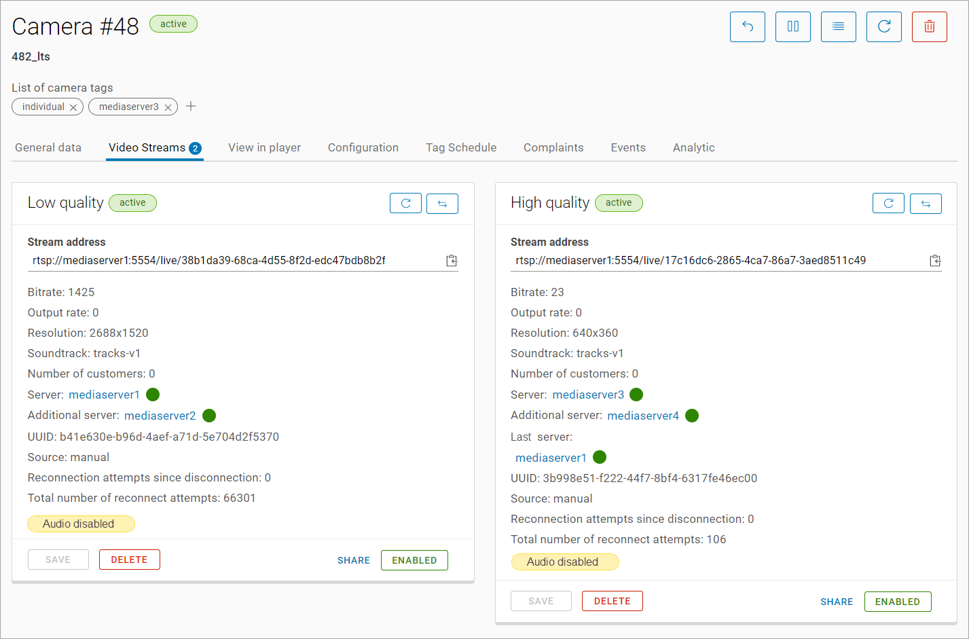This screenshot has width=969, height=639.
Task: Click swap arrows icon on High quality
Action: [925, 203]
